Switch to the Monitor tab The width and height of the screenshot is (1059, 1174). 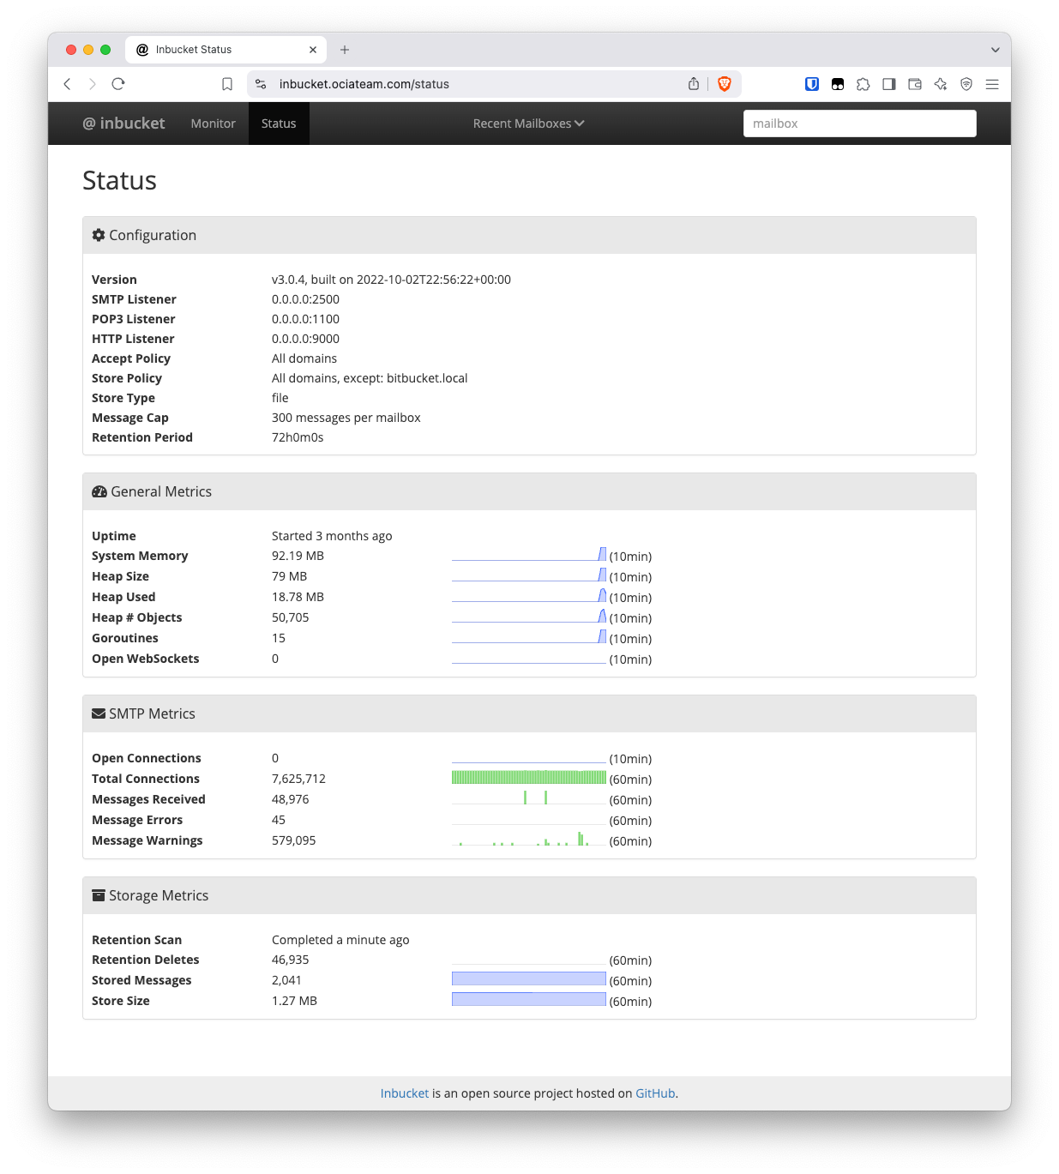pyautogui.click(x=213, y=123)
